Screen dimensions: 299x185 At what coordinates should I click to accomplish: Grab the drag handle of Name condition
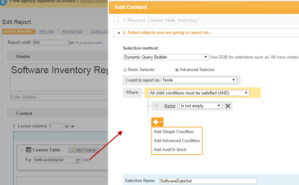[x=156, y=106]
